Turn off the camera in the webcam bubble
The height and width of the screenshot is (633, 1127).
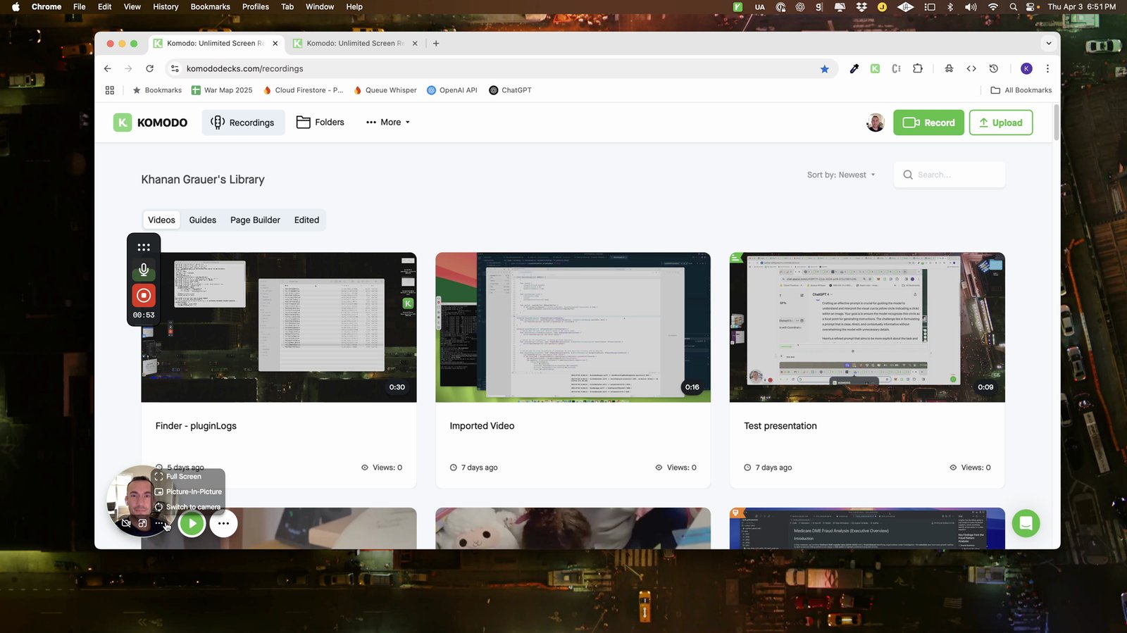click(x=126, y=523)
